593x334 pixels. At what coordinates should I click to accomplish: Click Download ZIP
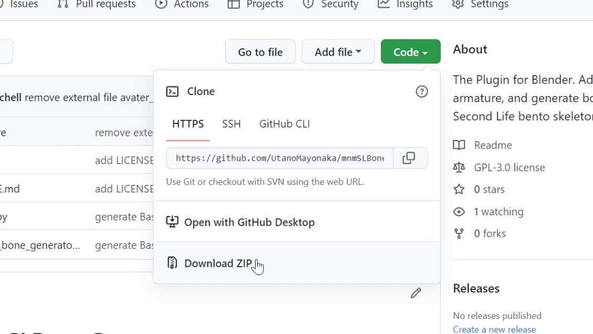pos(297,263)
